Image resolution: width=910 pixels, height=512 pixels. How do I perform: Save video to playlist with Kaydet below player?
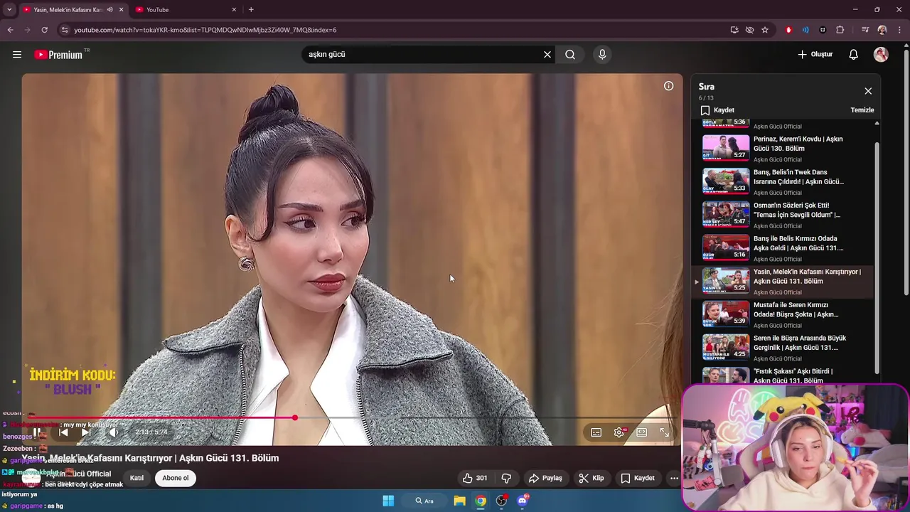[638, 478]
